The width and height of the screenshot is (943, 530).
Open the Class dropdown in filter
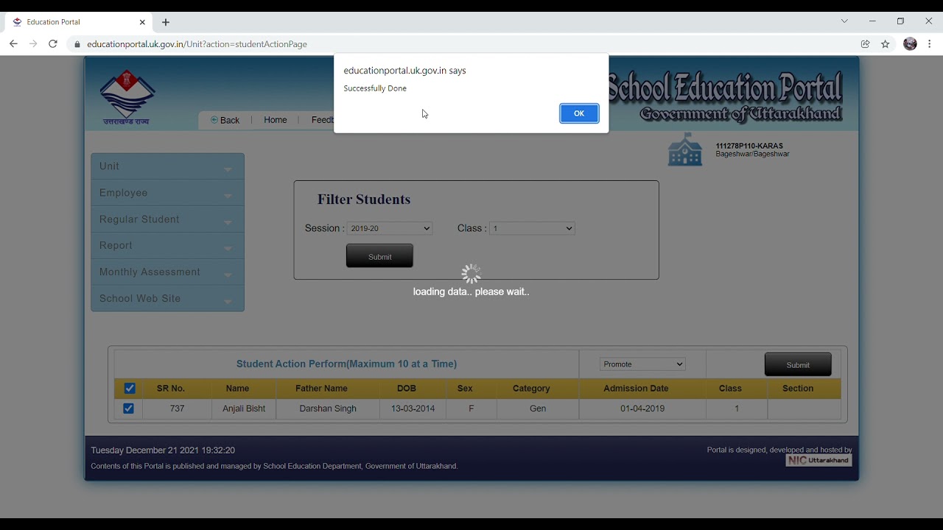pos(532,229)
